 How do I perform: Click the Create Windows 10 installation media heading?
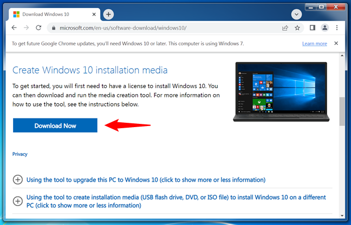click(x=90, y=70)
